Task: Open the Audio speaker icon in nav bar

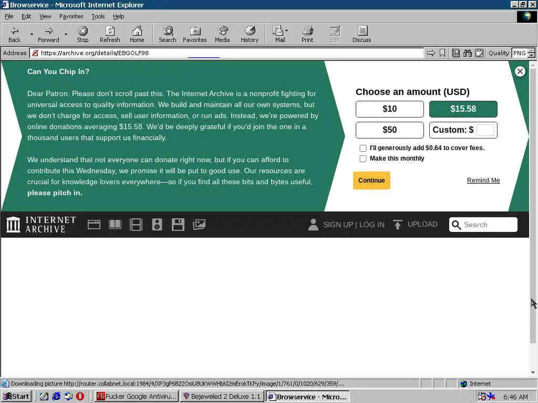Action: coord(157,225)
